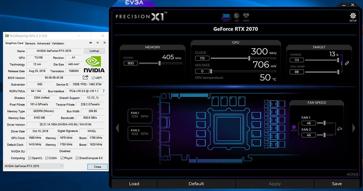This screenshot has height=191, width=363.
Task: Adjust the Fan 1 speed slider
Action: pyautogui.click(x=325, y=123)
